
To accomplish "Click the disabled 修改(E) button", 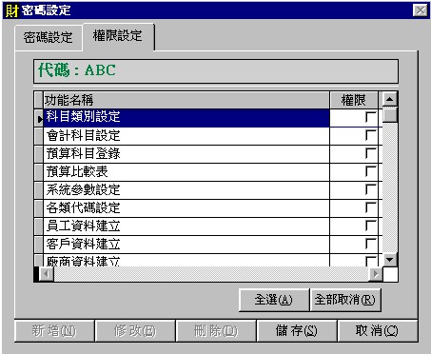I will pyautogui.click(x=135, y=331).
